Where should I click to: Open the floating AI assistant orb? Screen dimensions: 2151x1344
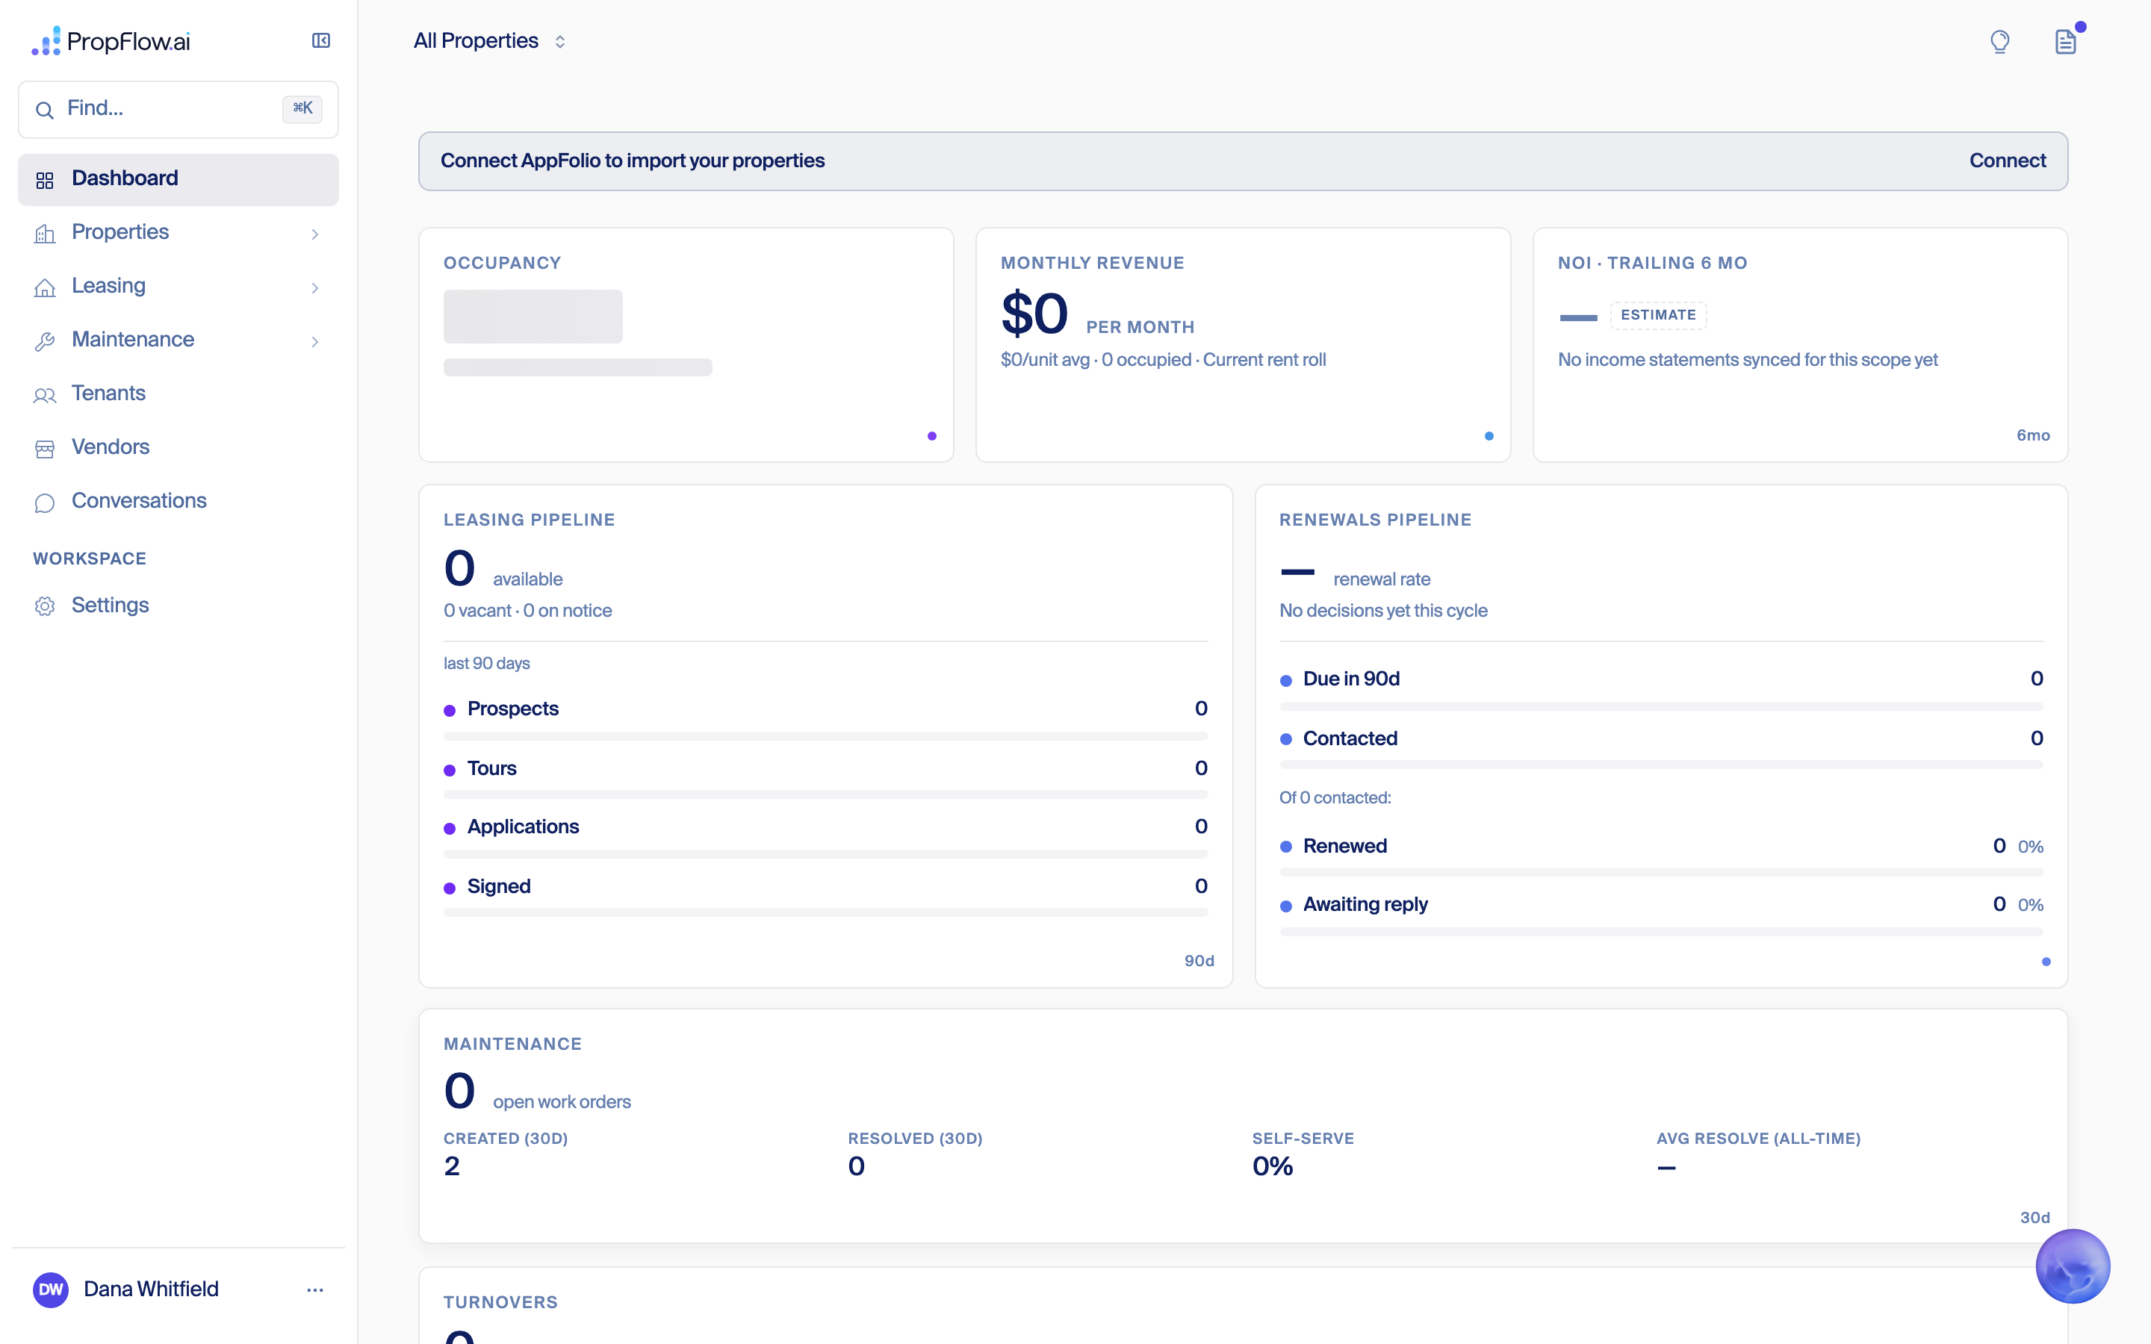pyautogui.click(x=2073, y=1266)
